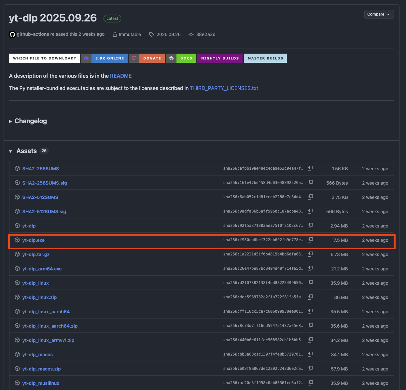The height and width of the screenshot is (390, 406).
Task: Copy SHA256 hash for yt-dlp.exe
Action: (310, 240)
